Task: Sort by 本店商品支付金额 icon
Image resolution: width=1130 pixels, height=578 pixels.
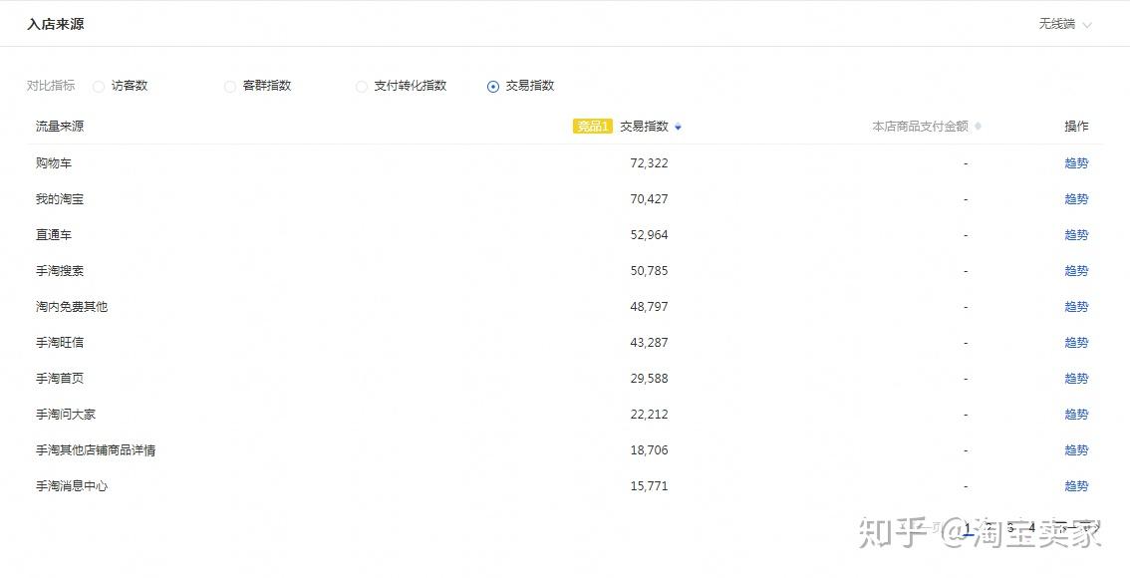Action: pyautogui.click(x=978, y=127)
